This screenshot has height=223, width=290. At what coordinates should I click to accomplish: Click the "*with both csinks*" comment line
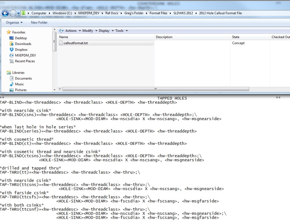pos(22,205)
